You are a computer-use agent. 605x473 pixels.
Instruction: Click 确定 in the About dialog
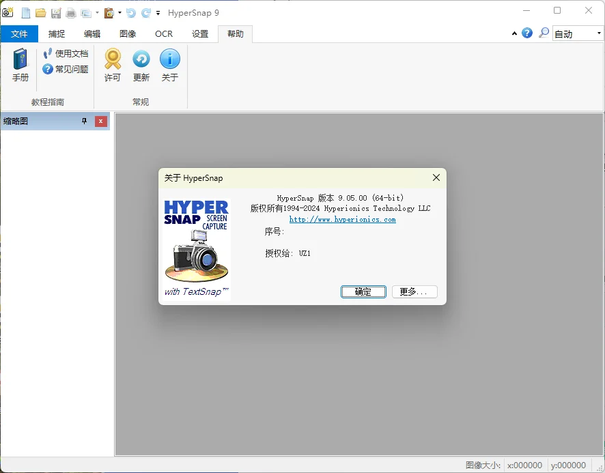click(x=363, y=291)
